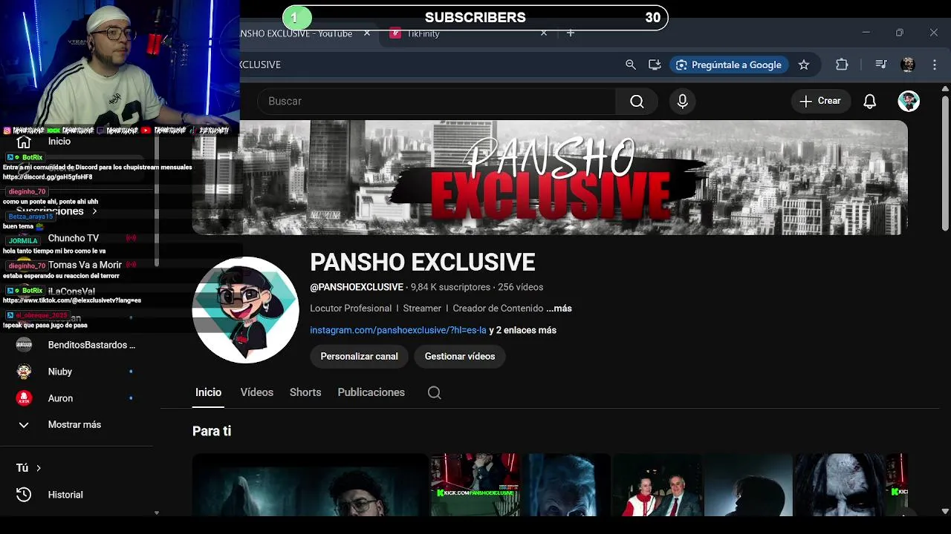Click Personalizar canal button
951x534 pixels.
pyautogui.click(x=359, y=357)
